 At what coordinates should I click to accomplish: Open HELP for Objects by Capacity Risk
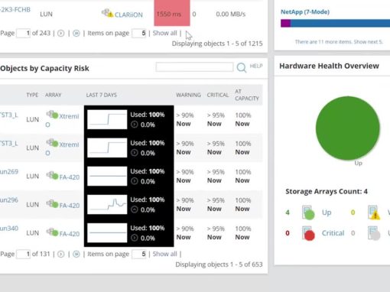(256, 66)
